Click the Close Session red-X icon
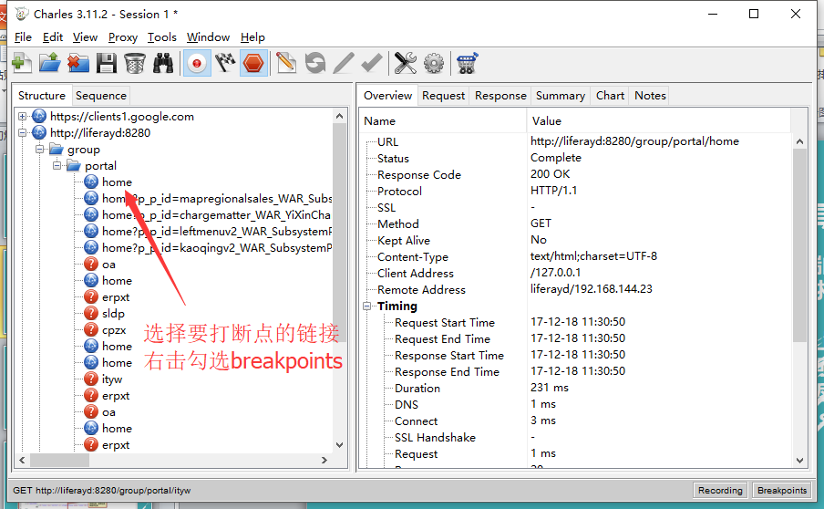This screenshot has height=509, width=824. coord(78,63)
